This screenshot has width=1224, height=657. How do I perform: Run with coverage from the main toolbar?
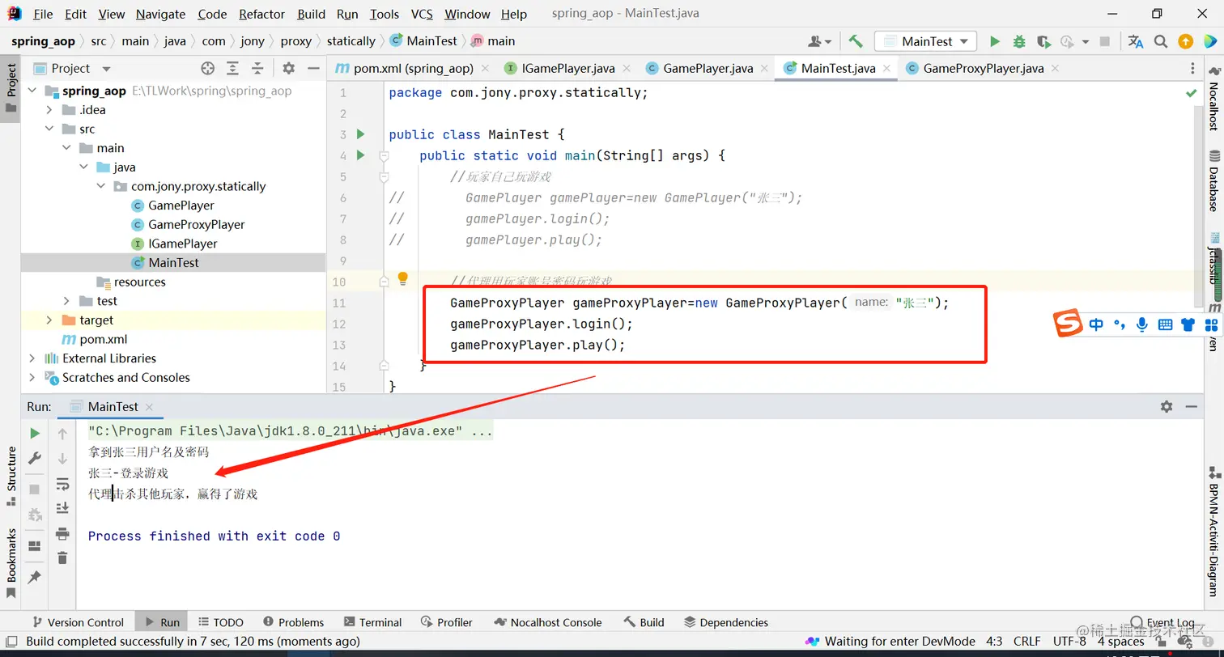coord(1043,41)
